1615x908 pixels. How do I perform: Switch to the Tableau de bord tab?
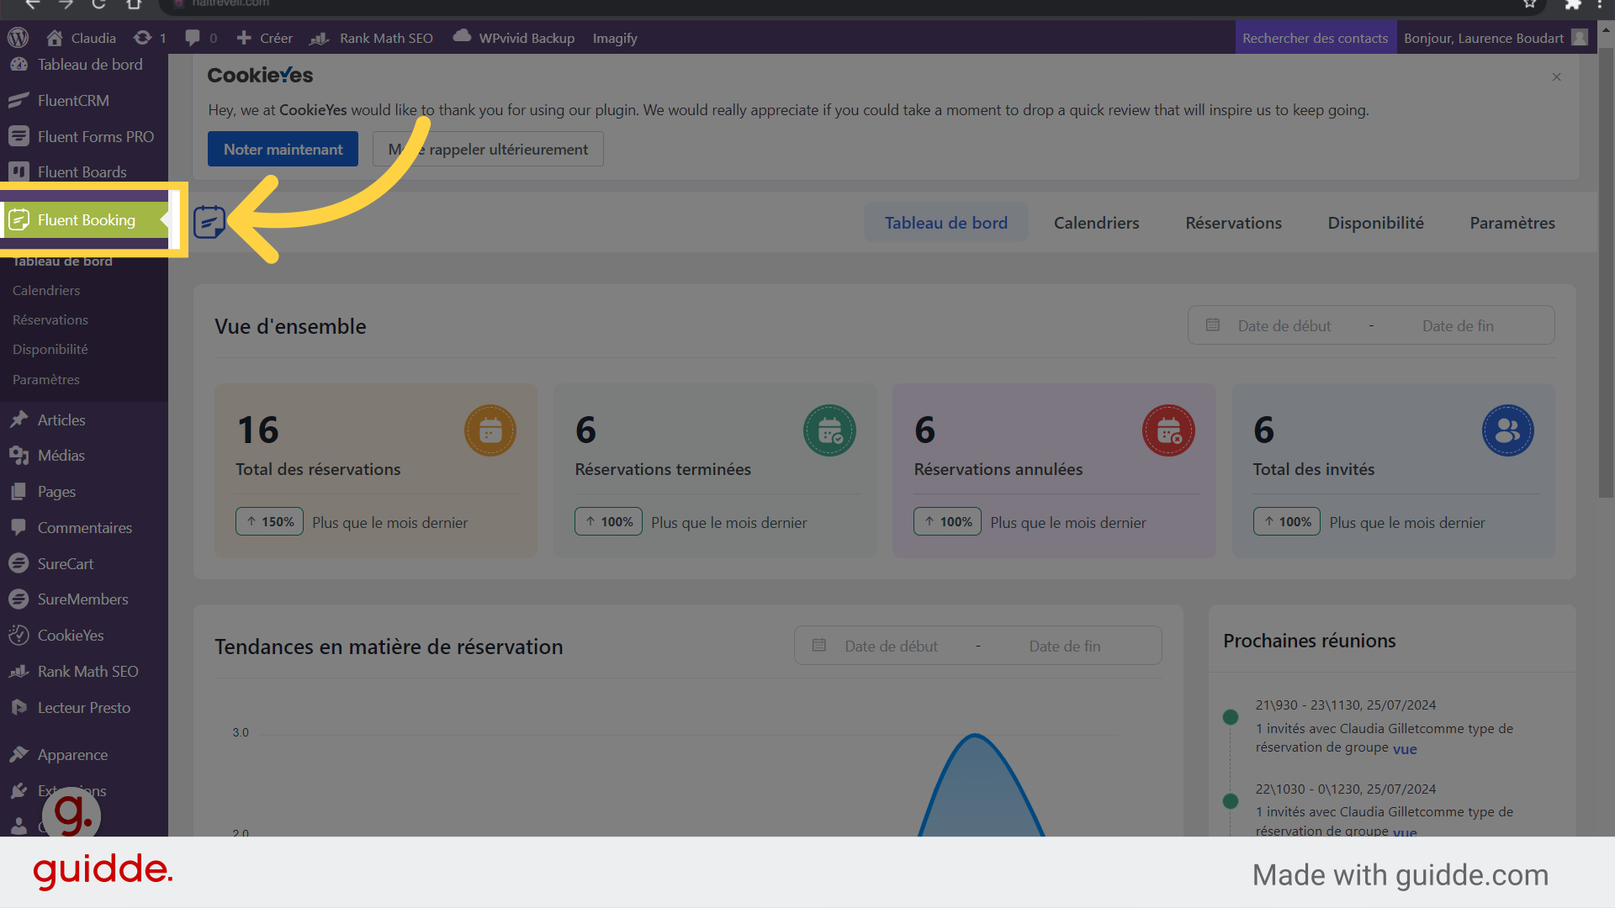945,223
